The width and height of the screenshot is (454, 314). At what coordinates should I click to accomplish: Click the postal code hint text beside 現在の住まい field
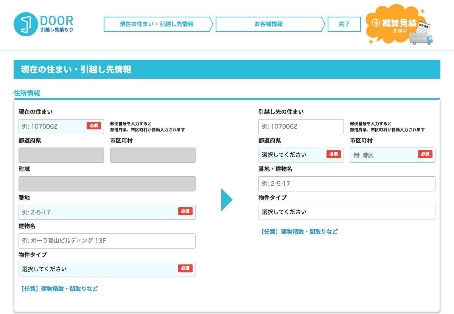point(148,127)
